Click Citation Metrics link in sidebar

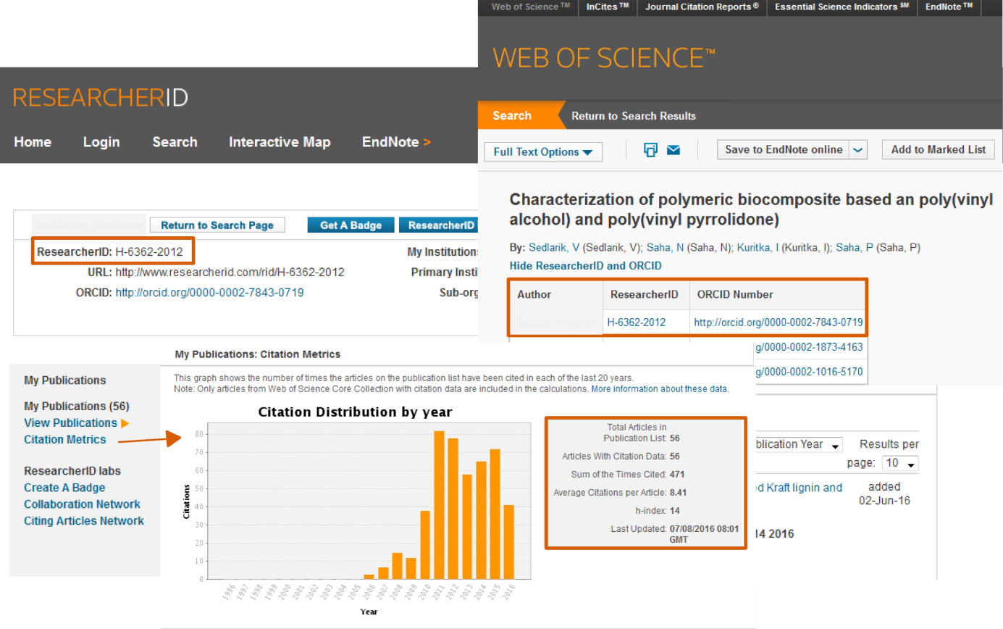[x=64, y=440]
